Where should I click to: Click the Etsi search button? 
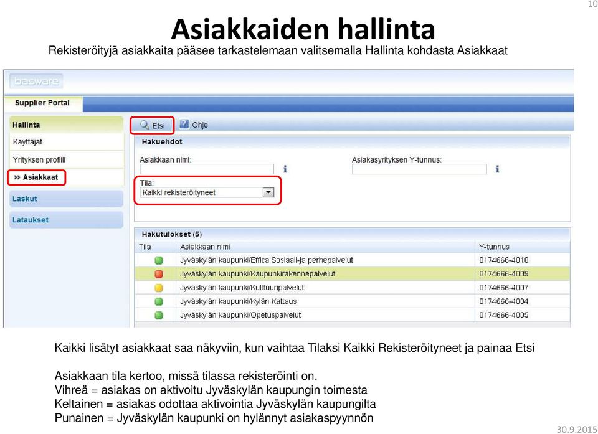pos(152,125)
